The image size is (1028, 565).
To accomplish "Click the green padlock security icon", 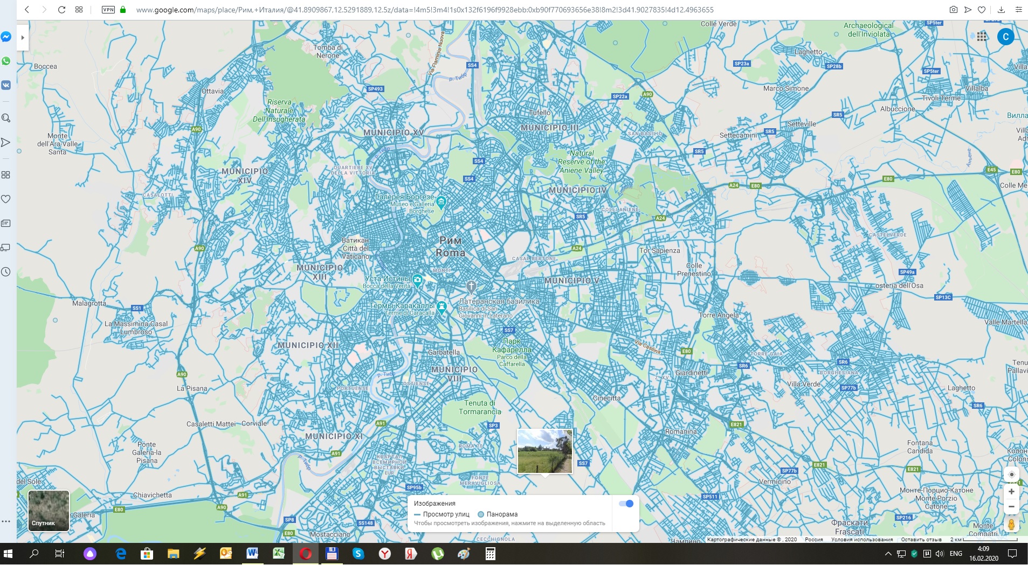I will (x=123, y=10).
